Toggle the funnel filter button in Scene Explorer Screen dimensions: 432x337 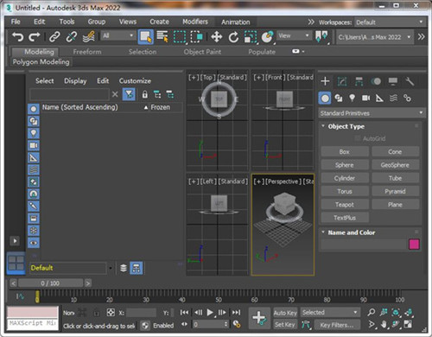point(129,94)
